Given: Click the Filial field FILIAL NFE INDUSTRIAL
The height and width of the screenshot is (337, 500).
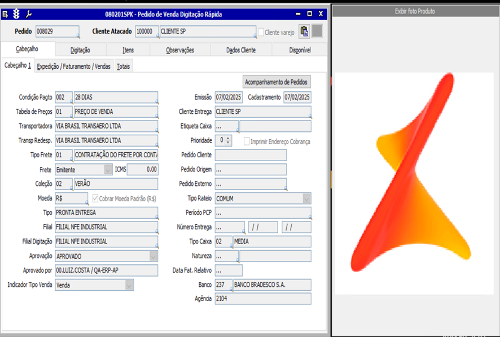Looking at the screenshot, I should [106, 227].
